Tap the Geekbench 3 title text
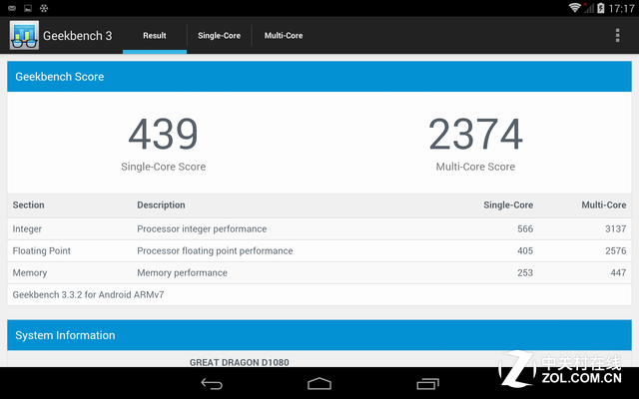Viewport: 639px width, 399px height. tap(78, 36)
